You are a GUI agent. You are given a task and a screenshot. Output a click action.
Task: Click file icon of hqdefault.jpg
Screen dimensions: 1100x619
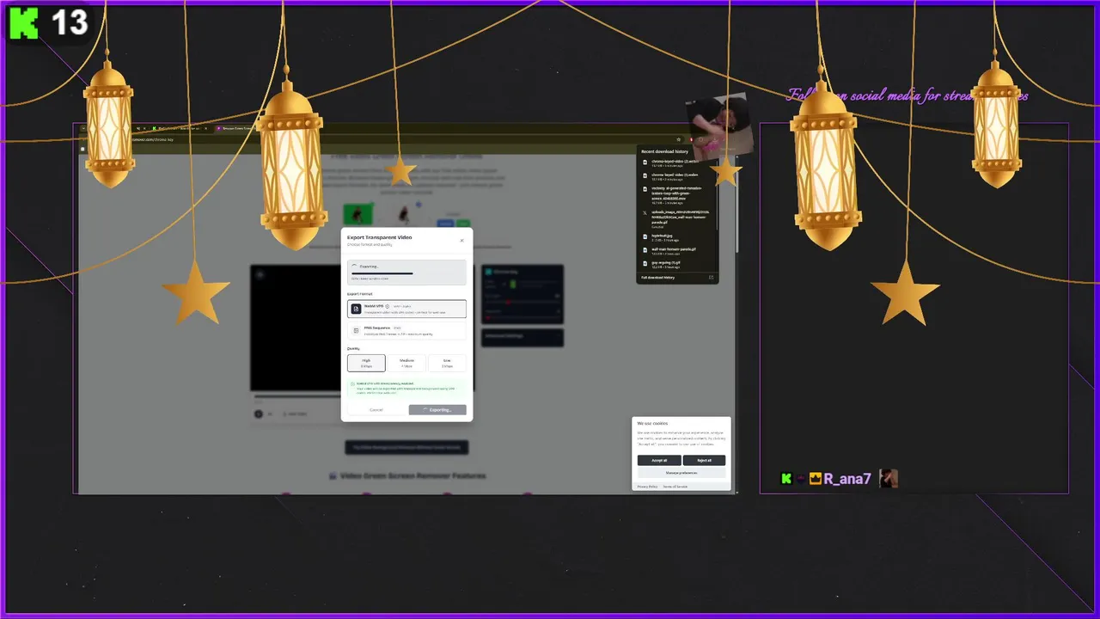coord(645,236)
